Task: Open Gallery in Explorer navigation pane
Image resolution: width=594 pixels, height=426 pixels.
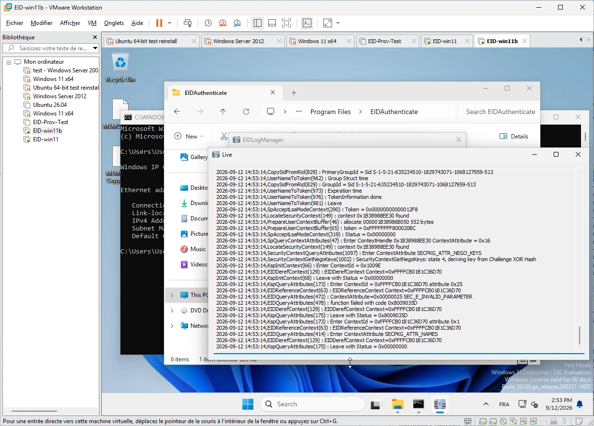Action: 194,157
